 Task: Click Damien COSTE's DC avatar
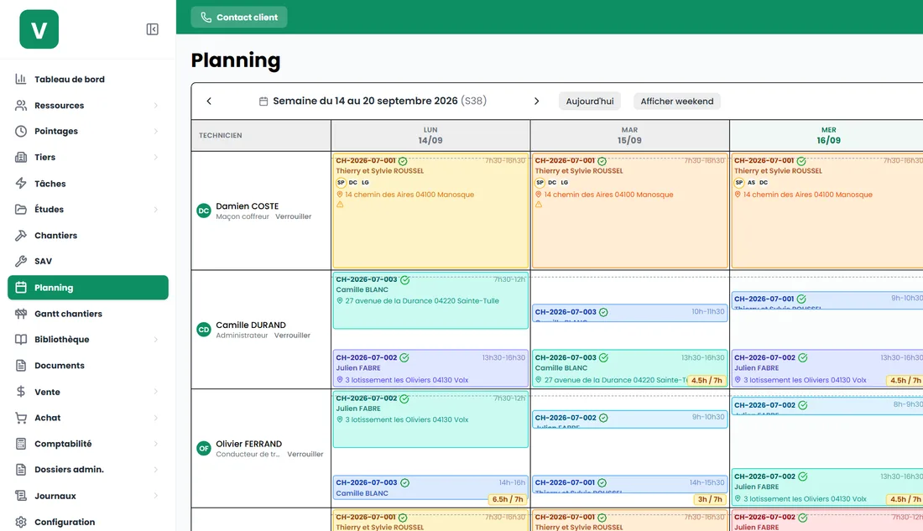click(204, 211)
